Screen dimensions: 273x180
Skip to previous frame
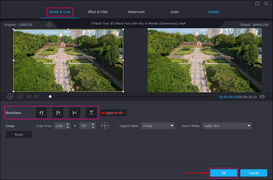coord(29,96)
